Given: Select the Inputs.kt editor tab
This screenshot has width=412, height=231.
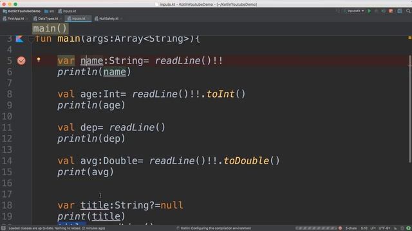Looking at the screenshot, I should coord(79,19).
